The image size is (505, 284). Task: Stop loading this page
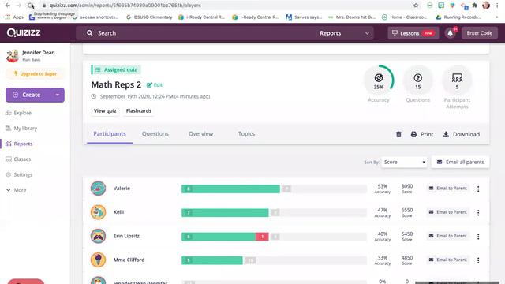click(30, 6)
